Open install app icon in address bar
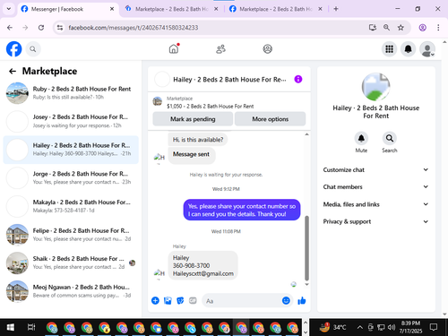 pyautogui.click(x=373, y=28)
